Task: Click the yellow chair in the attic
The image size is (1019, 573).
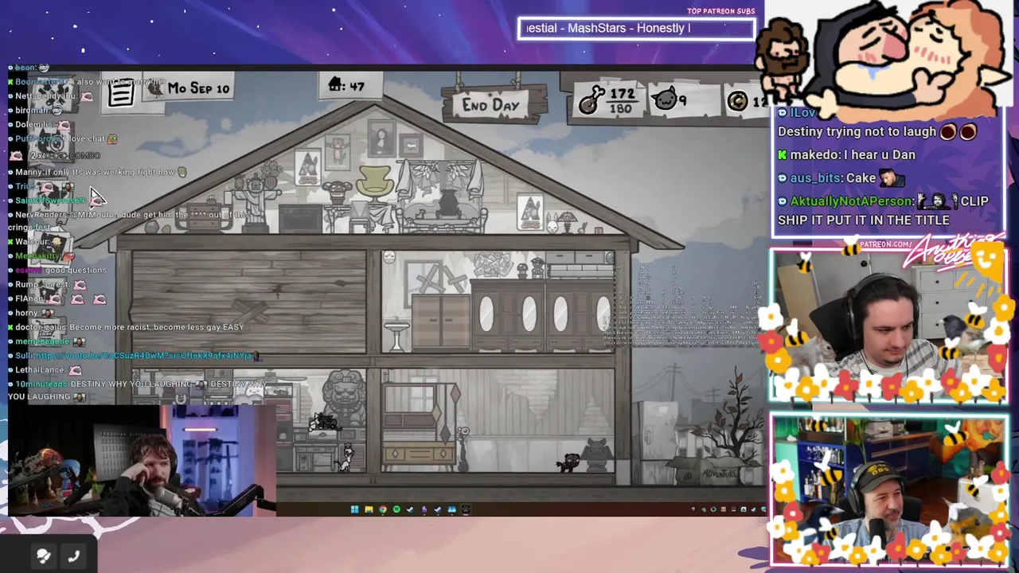Action: point(374,182)
